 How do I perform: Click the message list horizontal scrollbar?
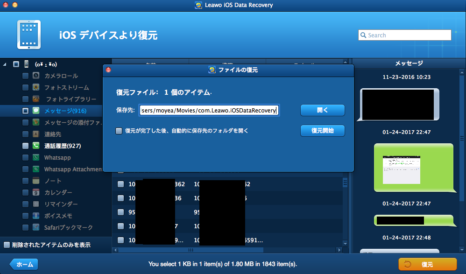click(x=191, y=250)
